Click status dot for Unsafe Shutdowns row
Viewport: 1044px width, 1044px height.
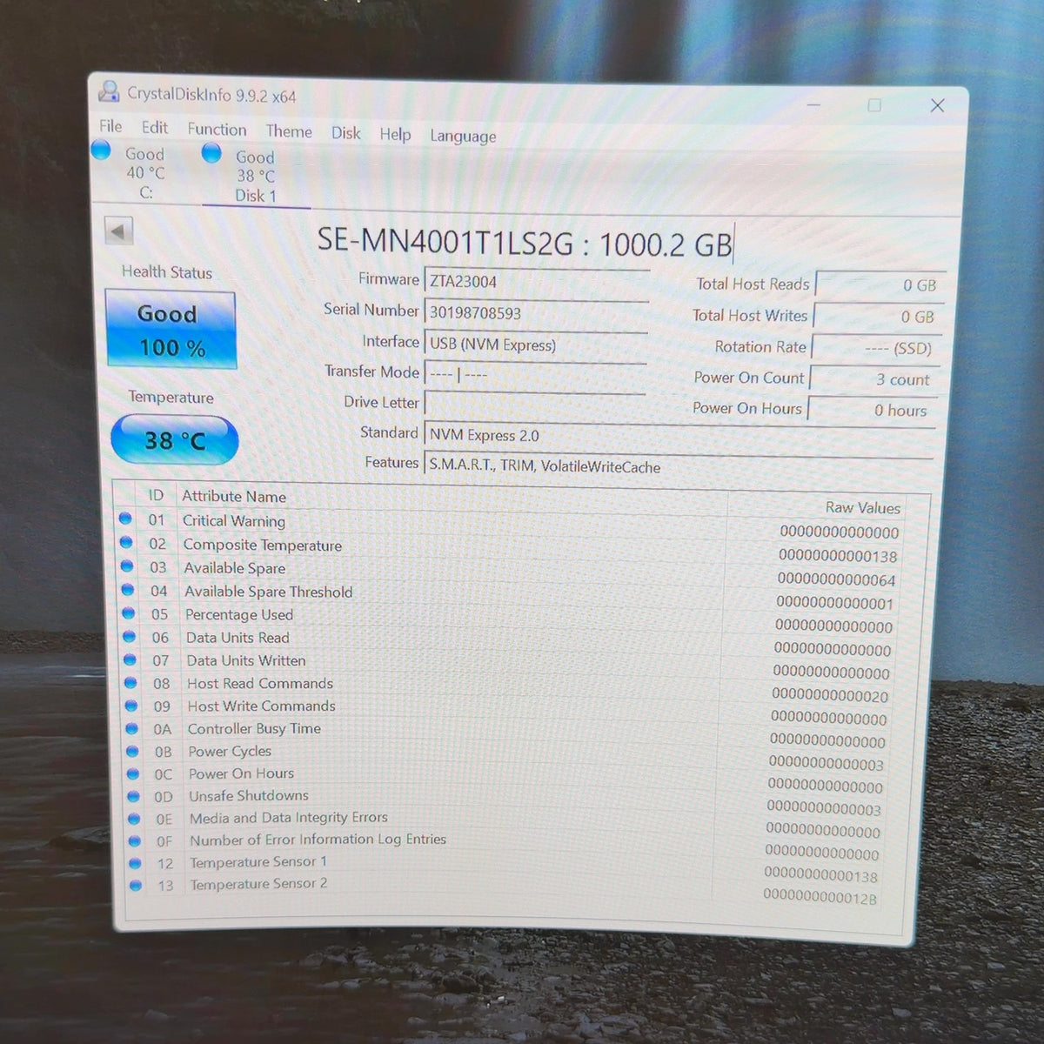pyautogui.click(x=133, y=796)
